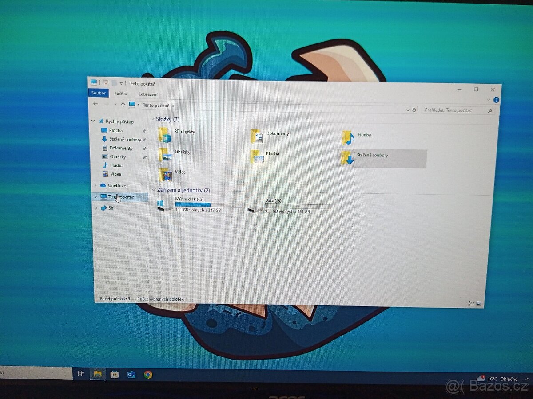Select Stažené soubory in Quick access
Image resolution: width=533 pixels, height=399 pixels.
click(x=121, y=139)
